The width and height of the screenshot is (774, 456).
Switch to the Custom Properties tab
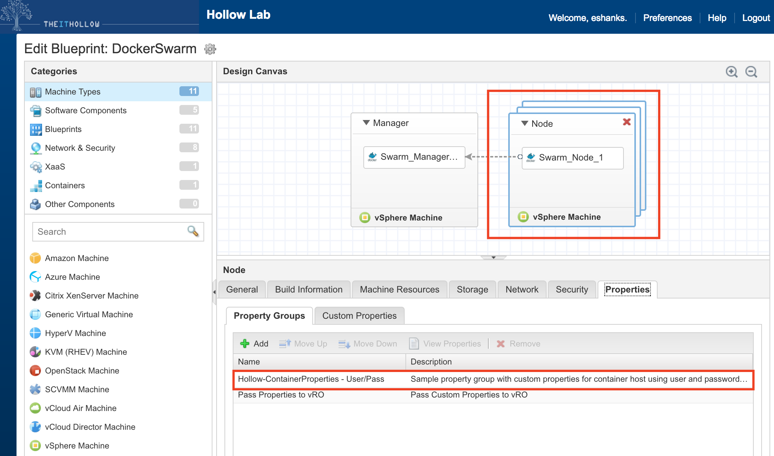pos(359,316)
